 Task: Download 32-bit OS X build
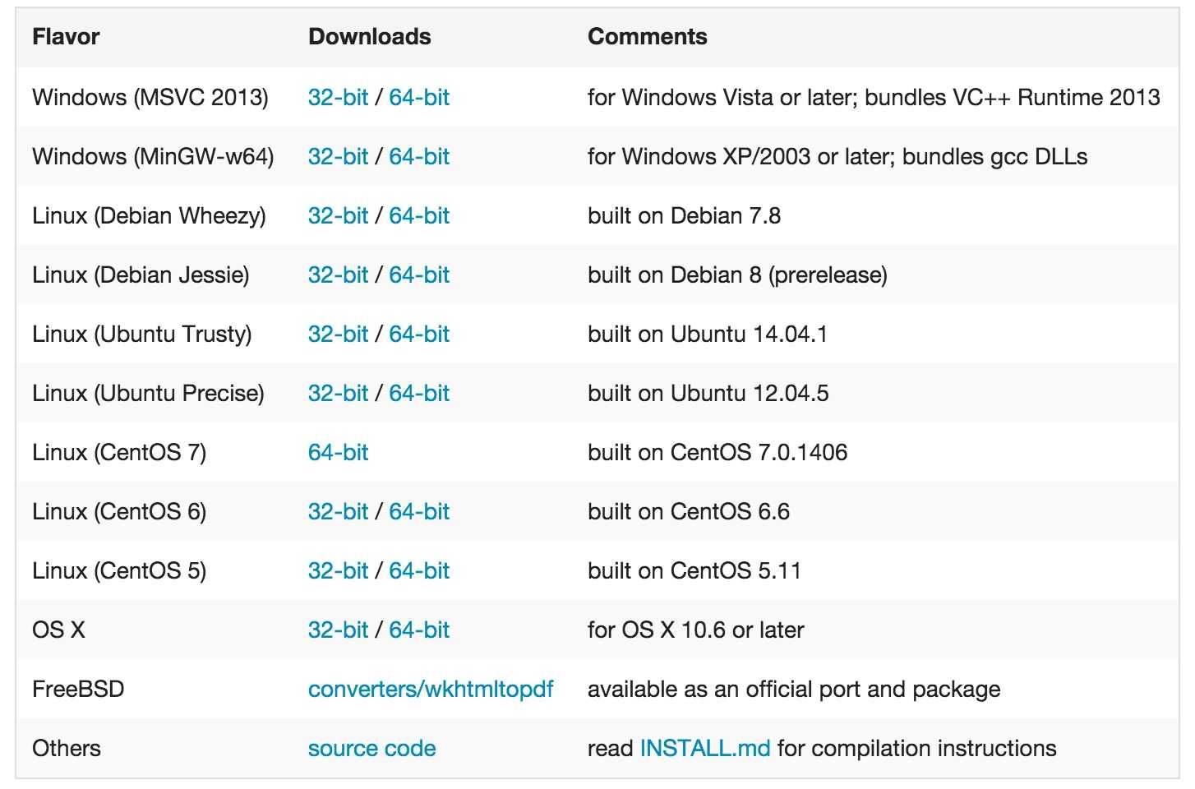click(x=338, y=630)
